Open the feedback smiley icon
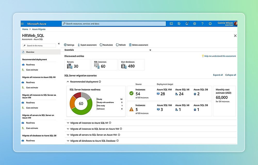Viewport: 258px width, 165px height. [x=210, y=24]
